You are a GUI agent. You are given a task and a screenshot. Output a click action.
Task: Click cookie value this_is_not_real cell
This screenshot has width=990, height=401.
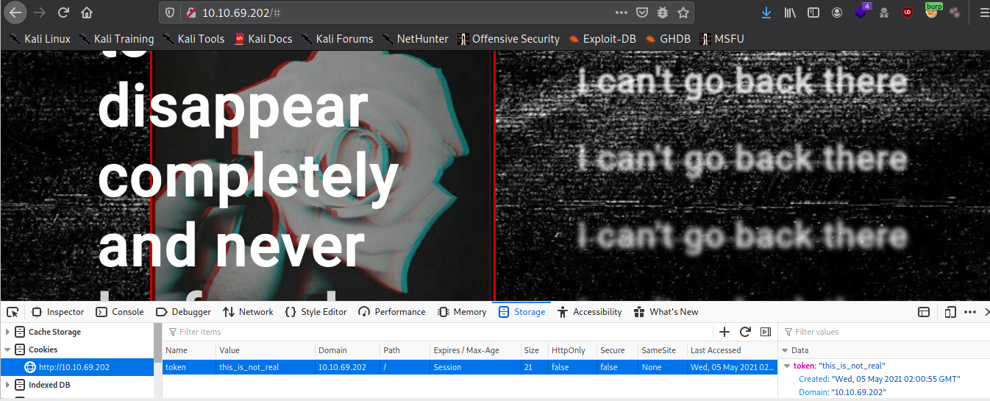(x=266, y=367)
